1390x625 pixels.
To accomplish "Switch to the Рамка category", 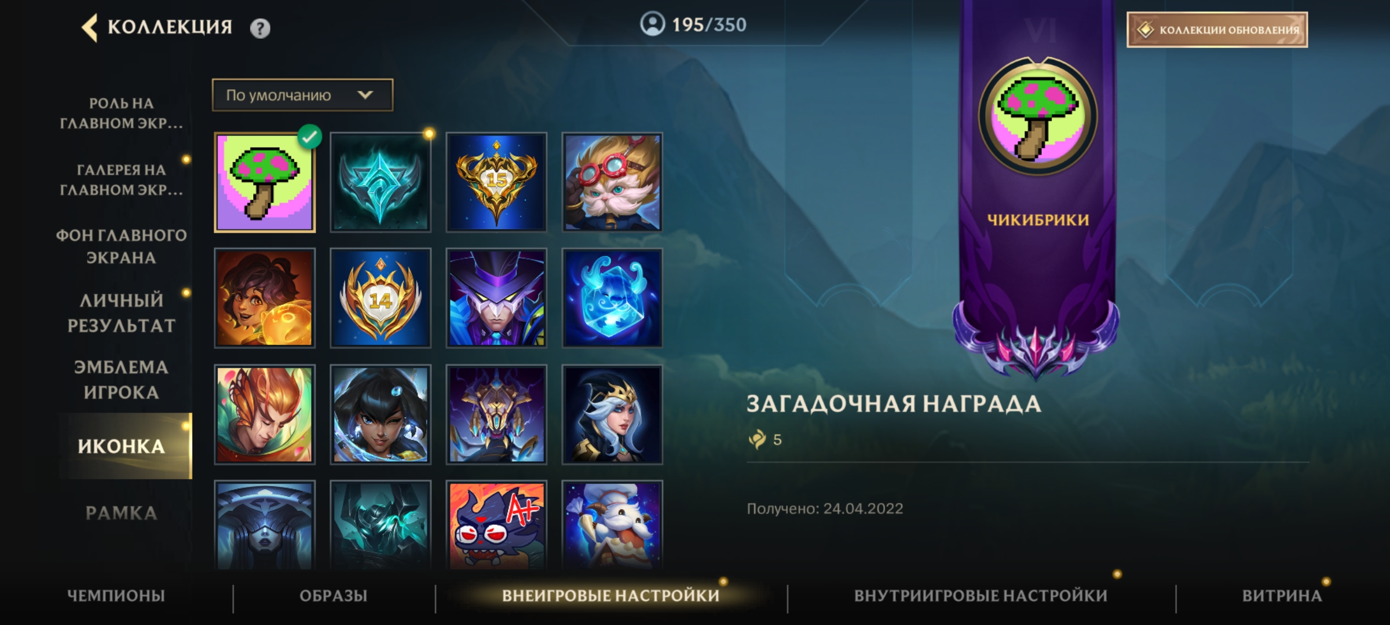I will tap(122, 513).
